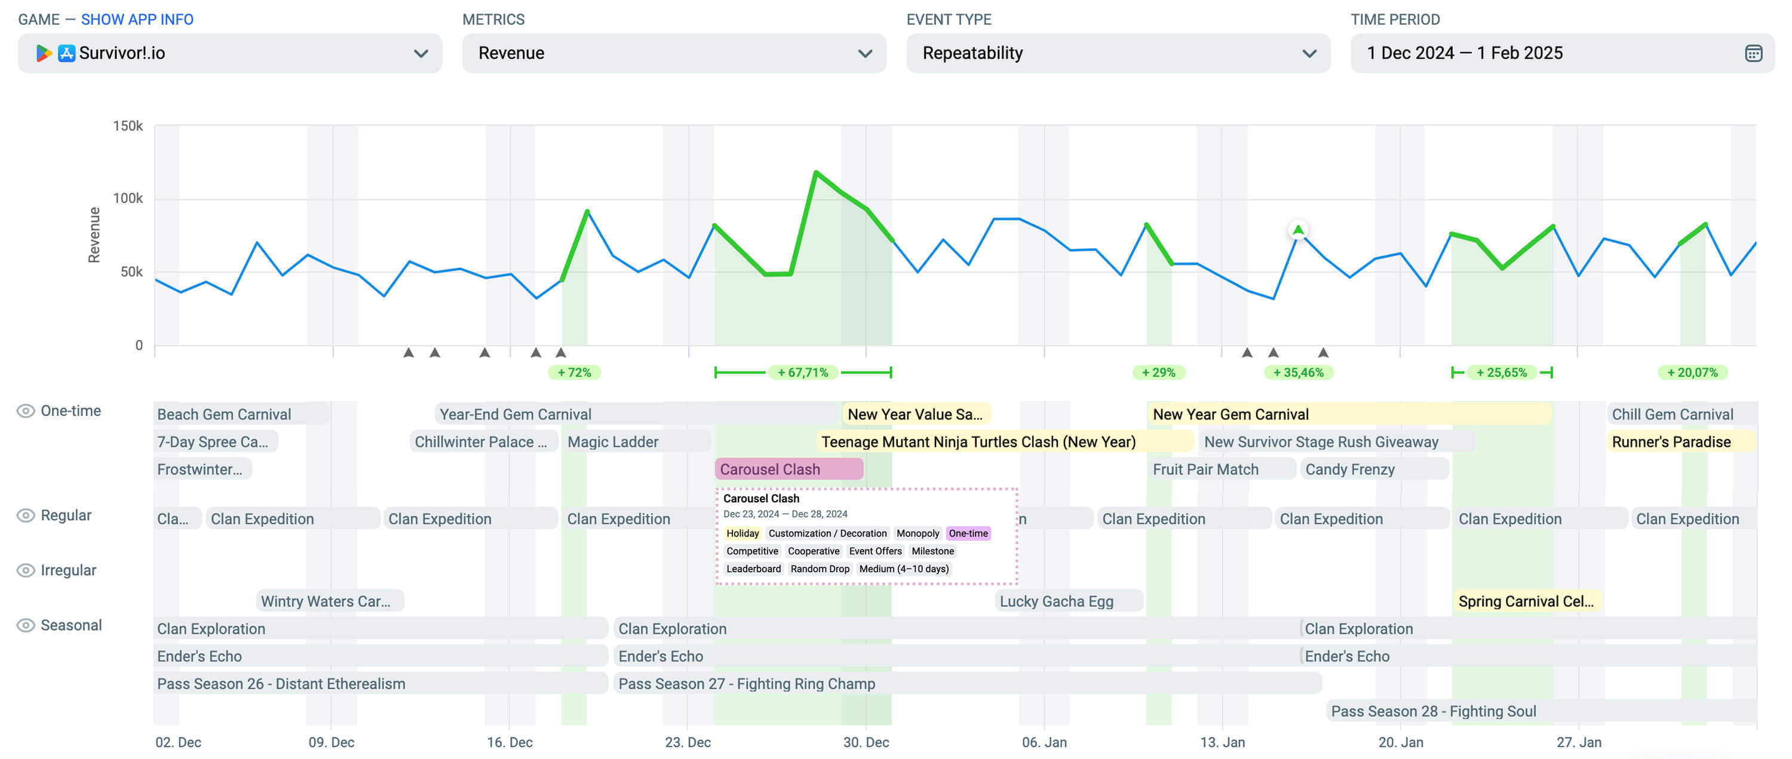Viewport: 1792px width, 759px height.
Task: Click the App Store icon beside Survivor!.io
Action: [67, 54]
